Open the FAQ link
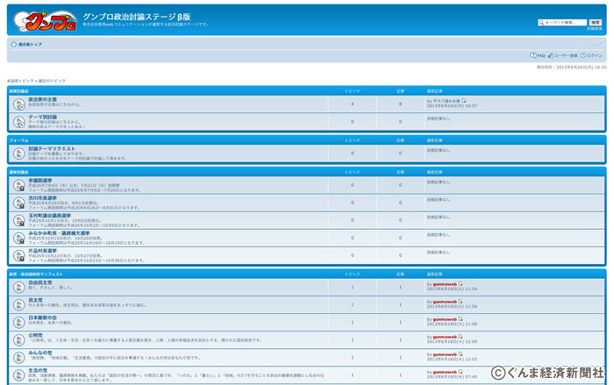 point(539,55)
